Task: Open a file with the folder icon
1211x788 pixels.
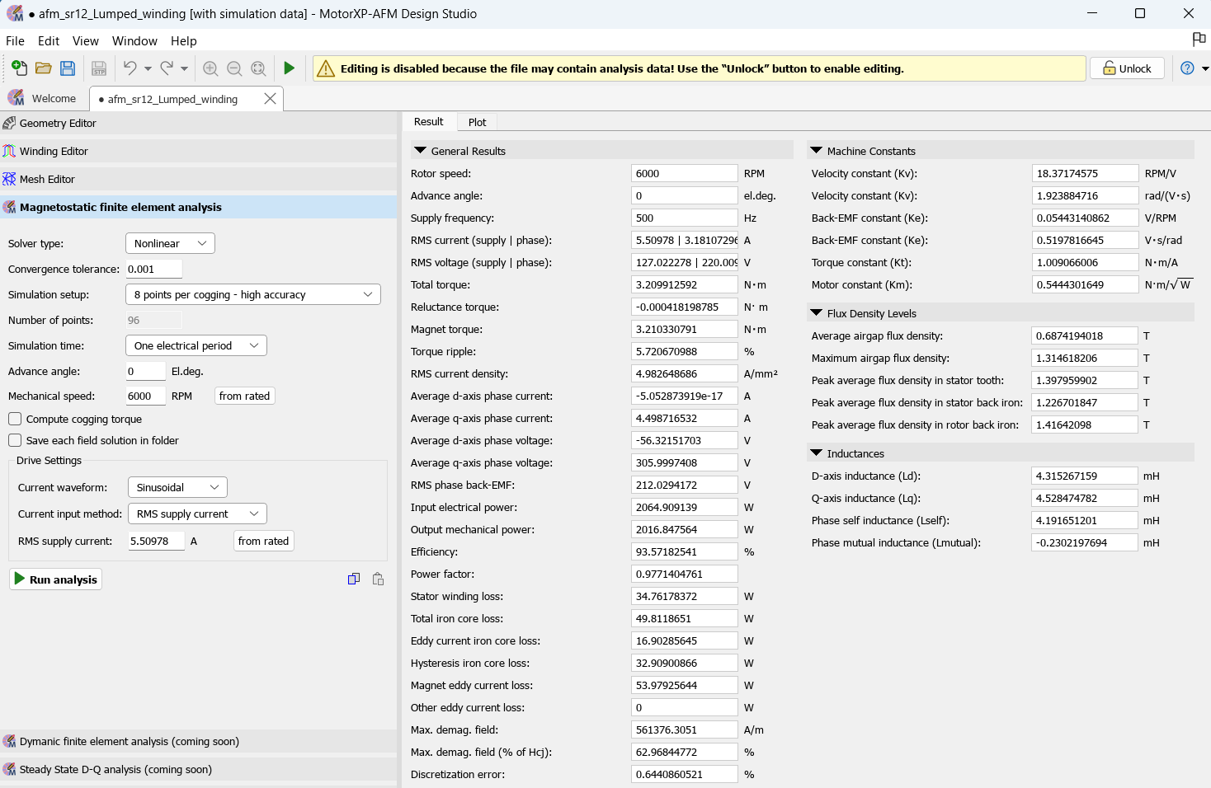Action: pyautogui.click(x=44, y=68)
